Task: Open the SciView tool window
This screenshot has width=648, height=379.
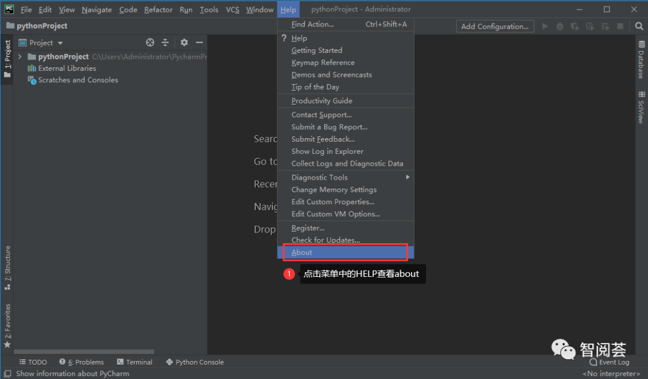Action: pyautogui.click(x=641, y=107)
